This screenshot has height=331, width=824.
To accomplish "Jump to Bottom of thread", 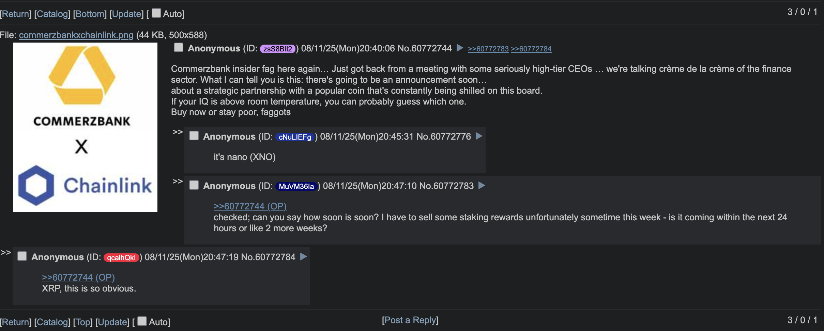I will (x=90, y=14).
